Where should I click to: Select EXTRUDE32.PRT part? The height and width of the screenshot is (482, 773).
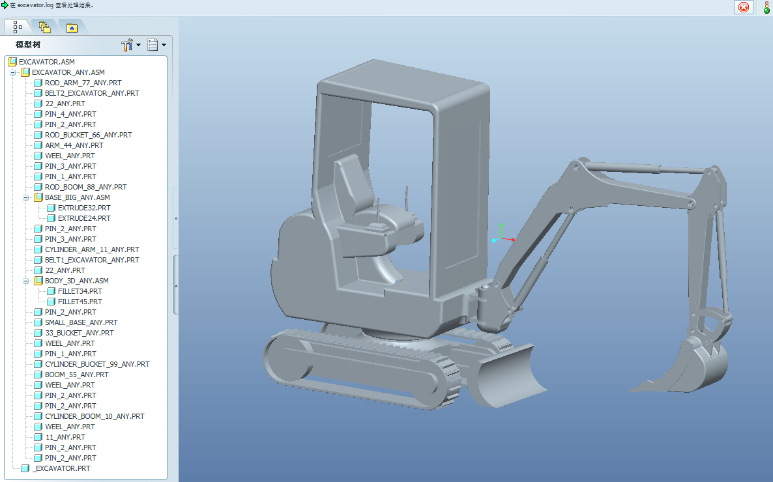click(x=84, y=208)
